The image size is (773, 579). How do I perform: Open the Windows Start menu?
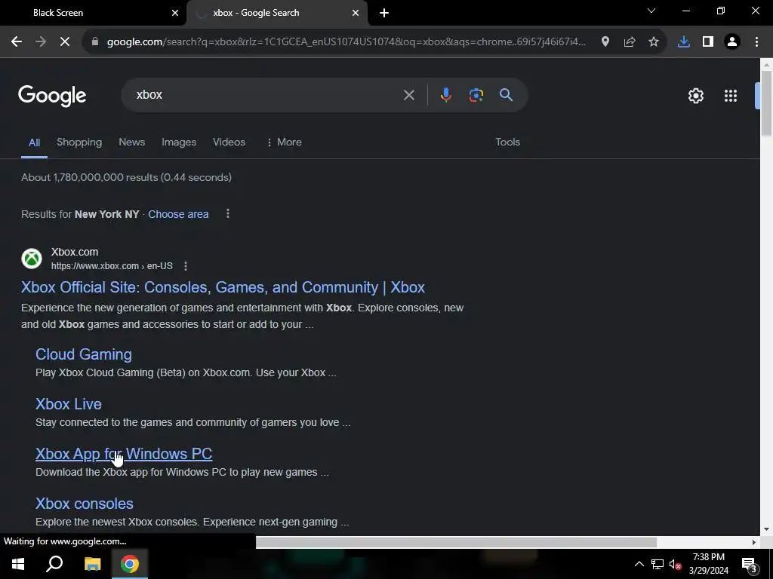18,564
